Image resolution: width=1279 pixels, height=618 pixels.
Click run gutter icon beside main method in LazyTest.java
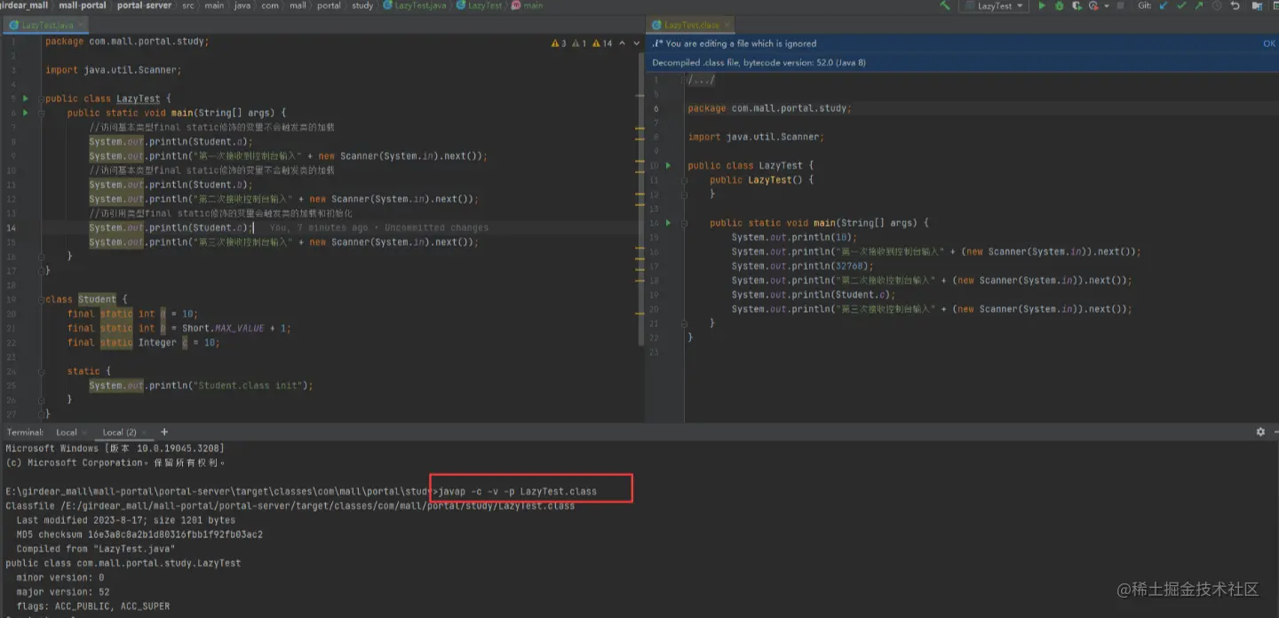pyautogui.click(x=25, y=113)
